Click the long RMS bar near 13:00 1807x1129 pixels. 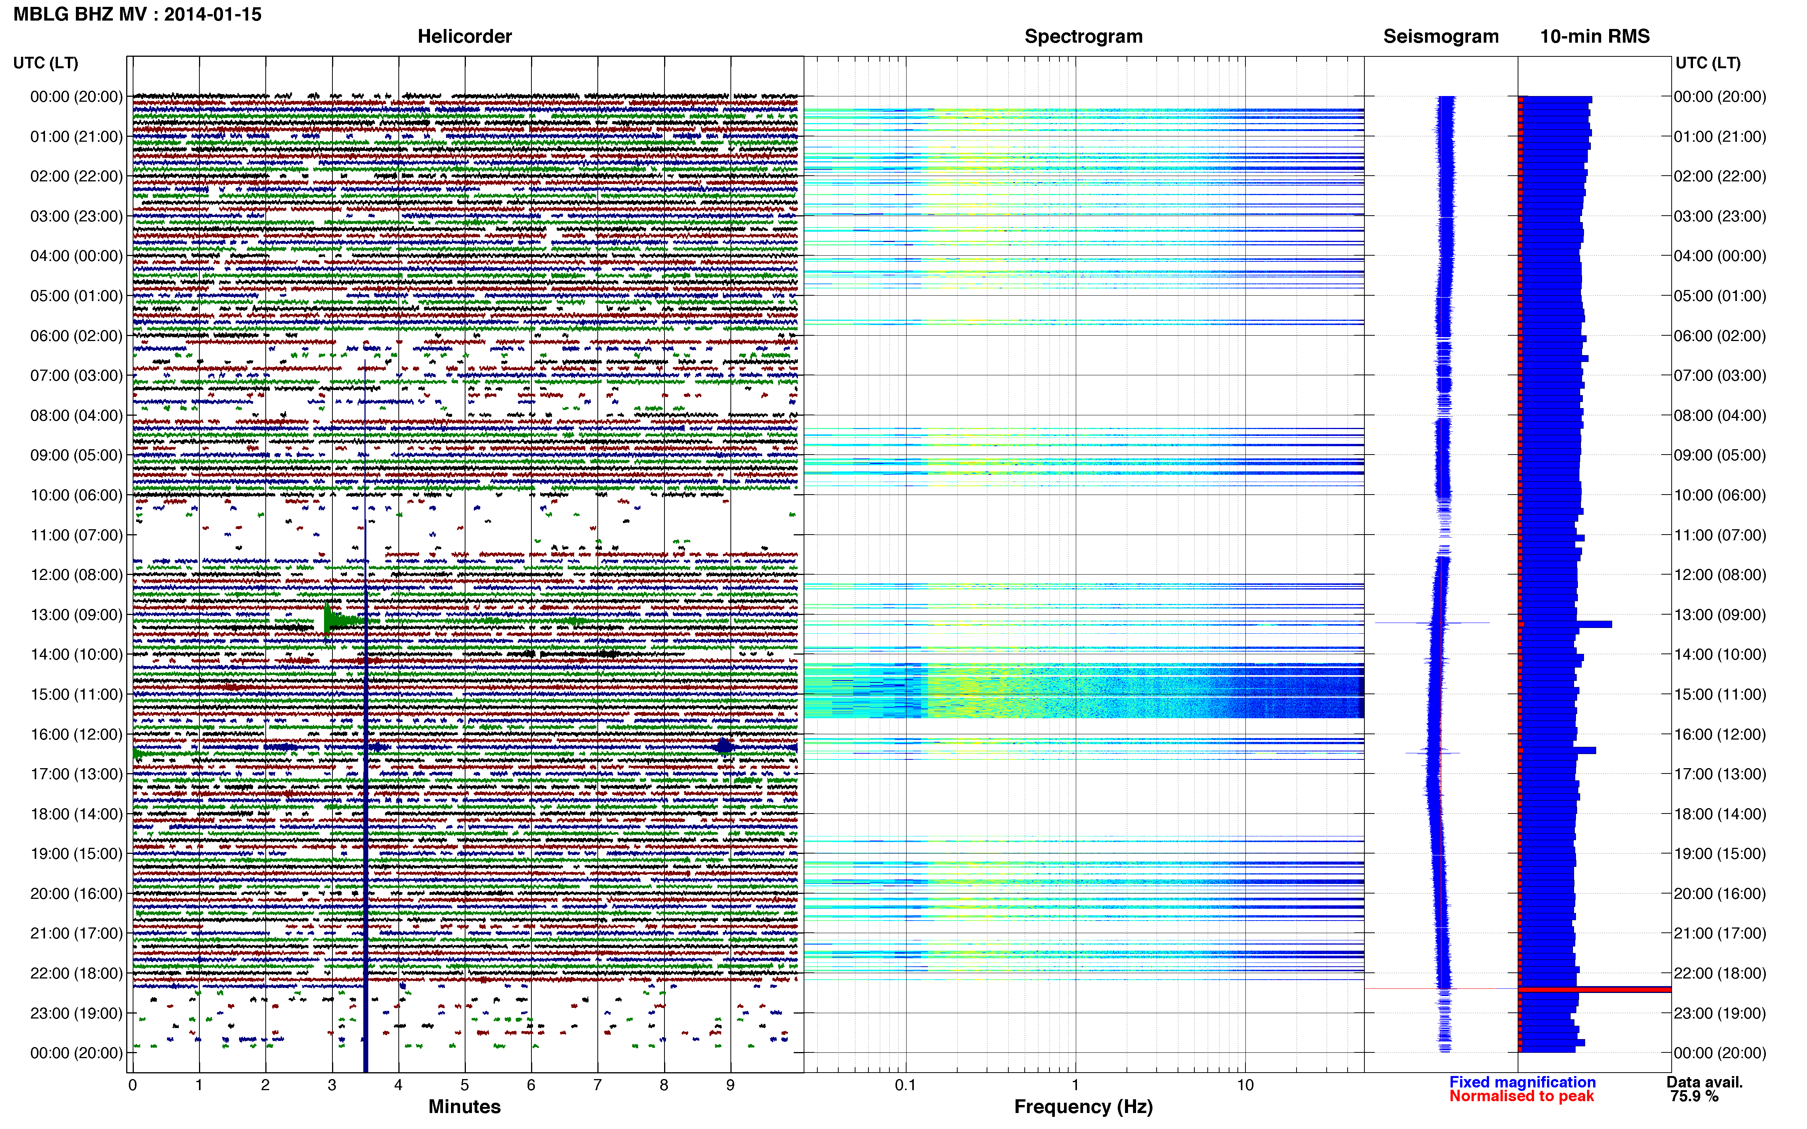coord(1565,624)
